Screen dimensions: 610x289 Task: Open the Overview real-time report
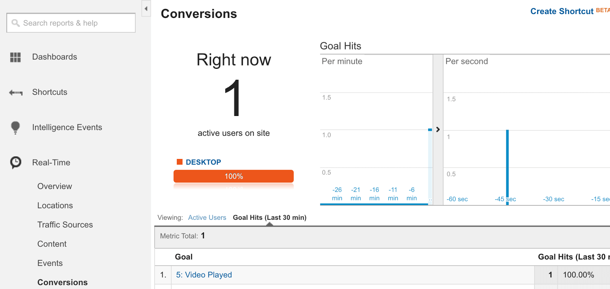click(x=55, y=186)
